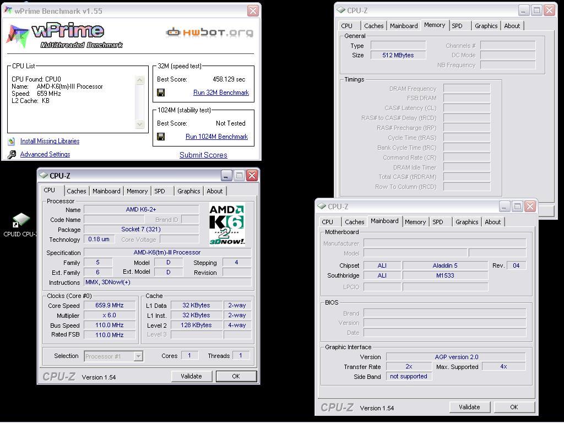Select Graphics tab in Mainboard window
This screenshot has height=423, width=564.
[467, 222]
